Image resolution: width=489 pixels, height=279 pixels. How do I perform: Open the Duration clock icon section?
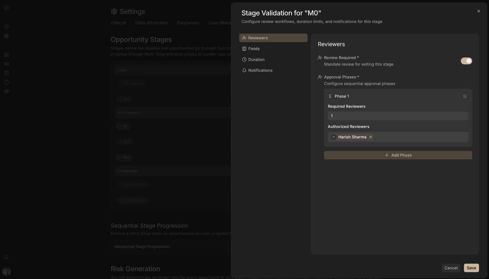coord(244,60)
